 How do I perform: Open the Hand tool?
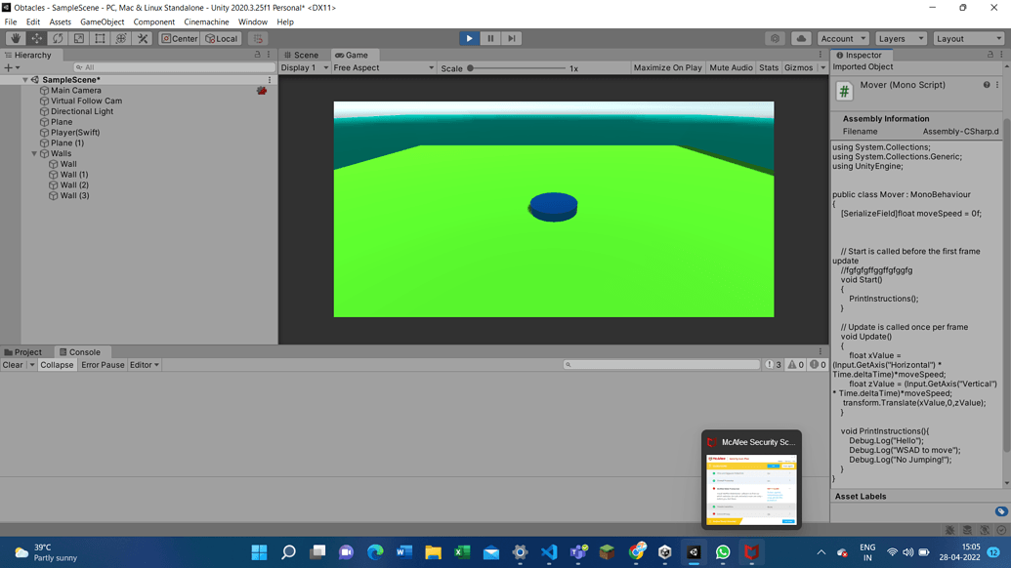coord(15,38)
